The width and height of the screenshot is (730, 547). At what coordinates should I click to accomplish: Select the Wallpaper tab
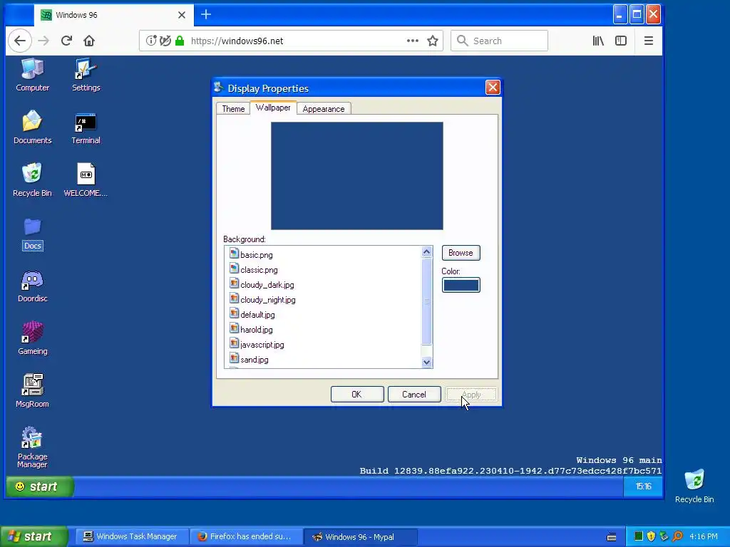(x=273, y=108)
